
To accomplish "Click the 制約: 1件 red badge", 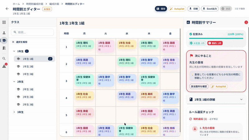I will (x=215, y=43).
